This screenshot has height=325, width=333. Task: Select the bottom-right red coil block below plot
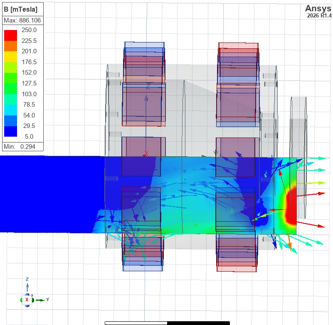[x=237, y=253]
